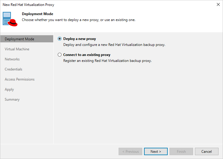The height and width of the screenshot is (159, 223).
Task: Click the dialog title bar text
Action: tap(28, 5)
